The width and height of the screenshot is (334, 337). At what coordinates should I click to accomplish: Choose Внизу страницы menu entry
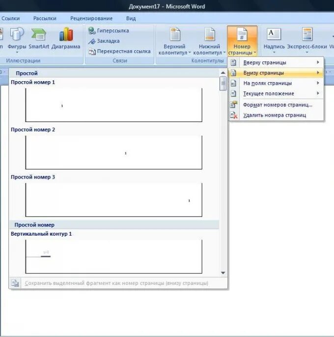pos(276,73)
